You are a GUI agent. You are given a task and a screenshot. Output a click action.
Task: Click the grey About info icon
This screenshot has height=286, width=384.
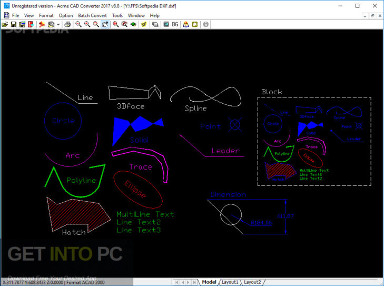206,24
